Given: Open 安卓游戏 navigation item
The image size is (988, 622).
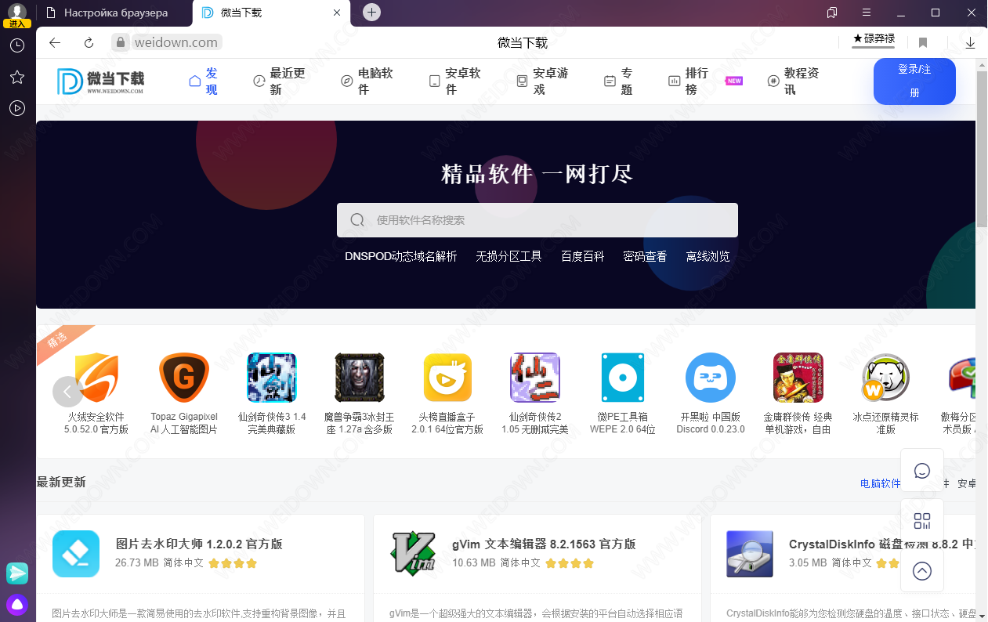Looking at the screenshot, I should coord(543,81).
